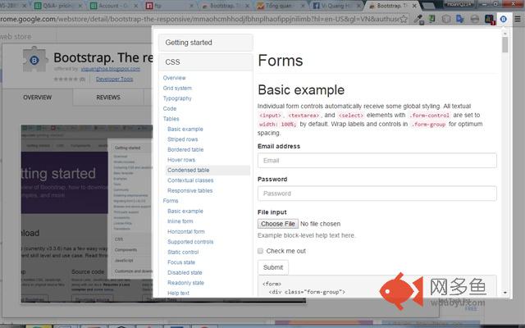Click the Bootstrap puzzle-piece logo in web store
Viewport: 525px width, 328px height.
point(34,60)
